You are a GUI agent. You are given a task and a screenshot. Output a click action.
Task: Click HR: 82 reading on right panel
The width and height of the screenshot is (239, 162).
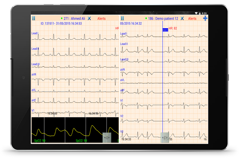tap(173, 28)
